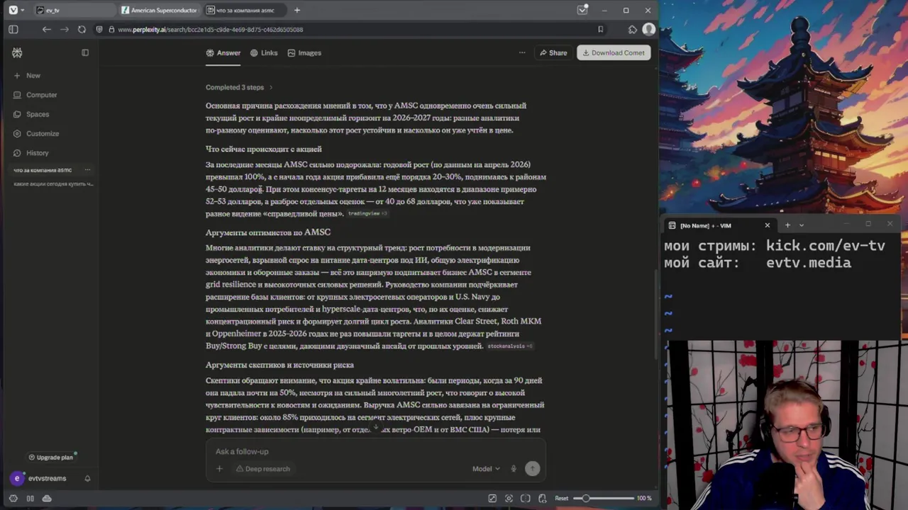Go forward in browser history
The image size is (908, 510).
64,29
